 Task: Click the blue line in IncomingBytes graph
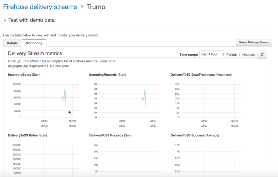[65, 89]
